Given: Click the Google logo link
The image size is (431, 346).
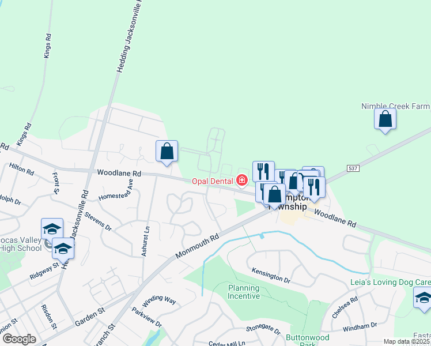Looking at the screenshot, I should (x=19, y=339).
